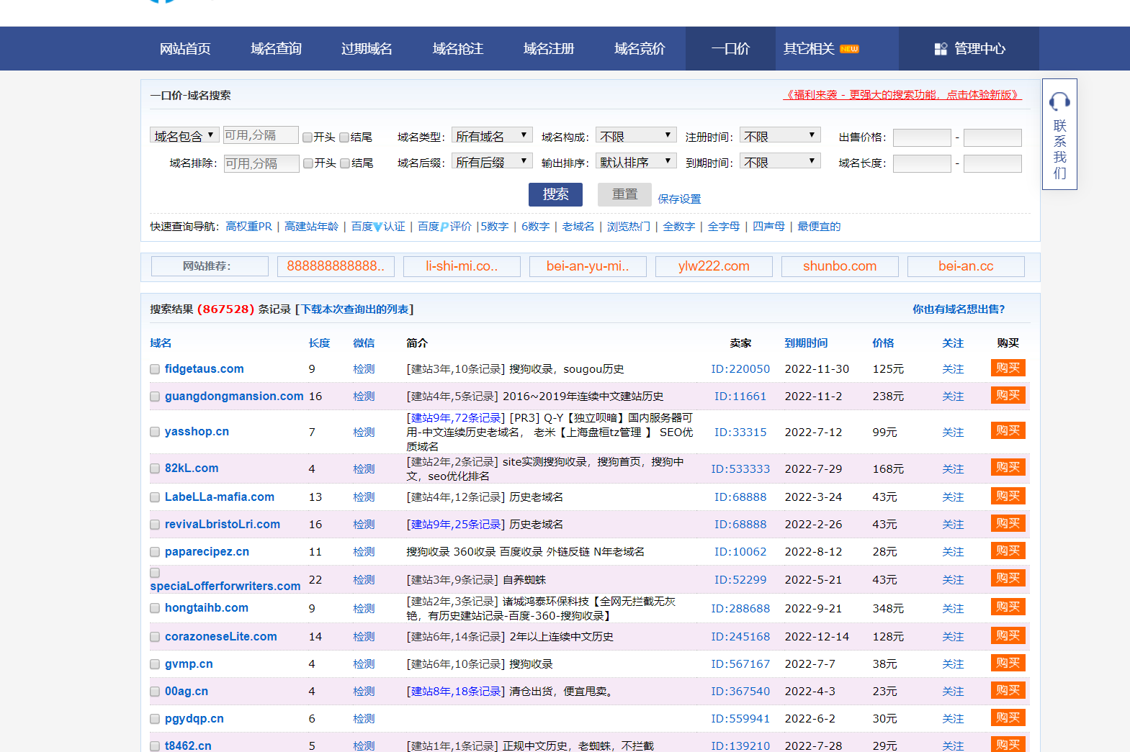
Task: Click 关注 for LabeLLa-mafia.com
Action: click(953, 497)
